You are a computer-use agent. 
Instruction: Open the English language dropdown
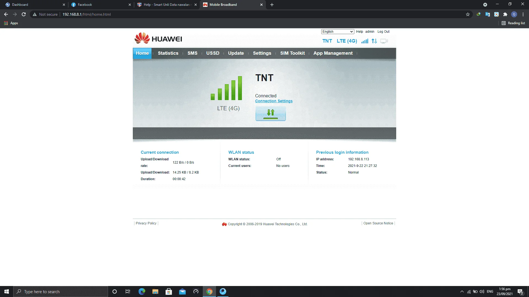tap(338, 32)
